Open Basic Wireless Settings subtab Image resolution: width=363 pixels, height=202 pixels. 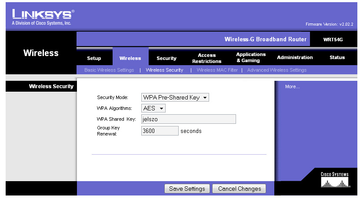[109, 70]
